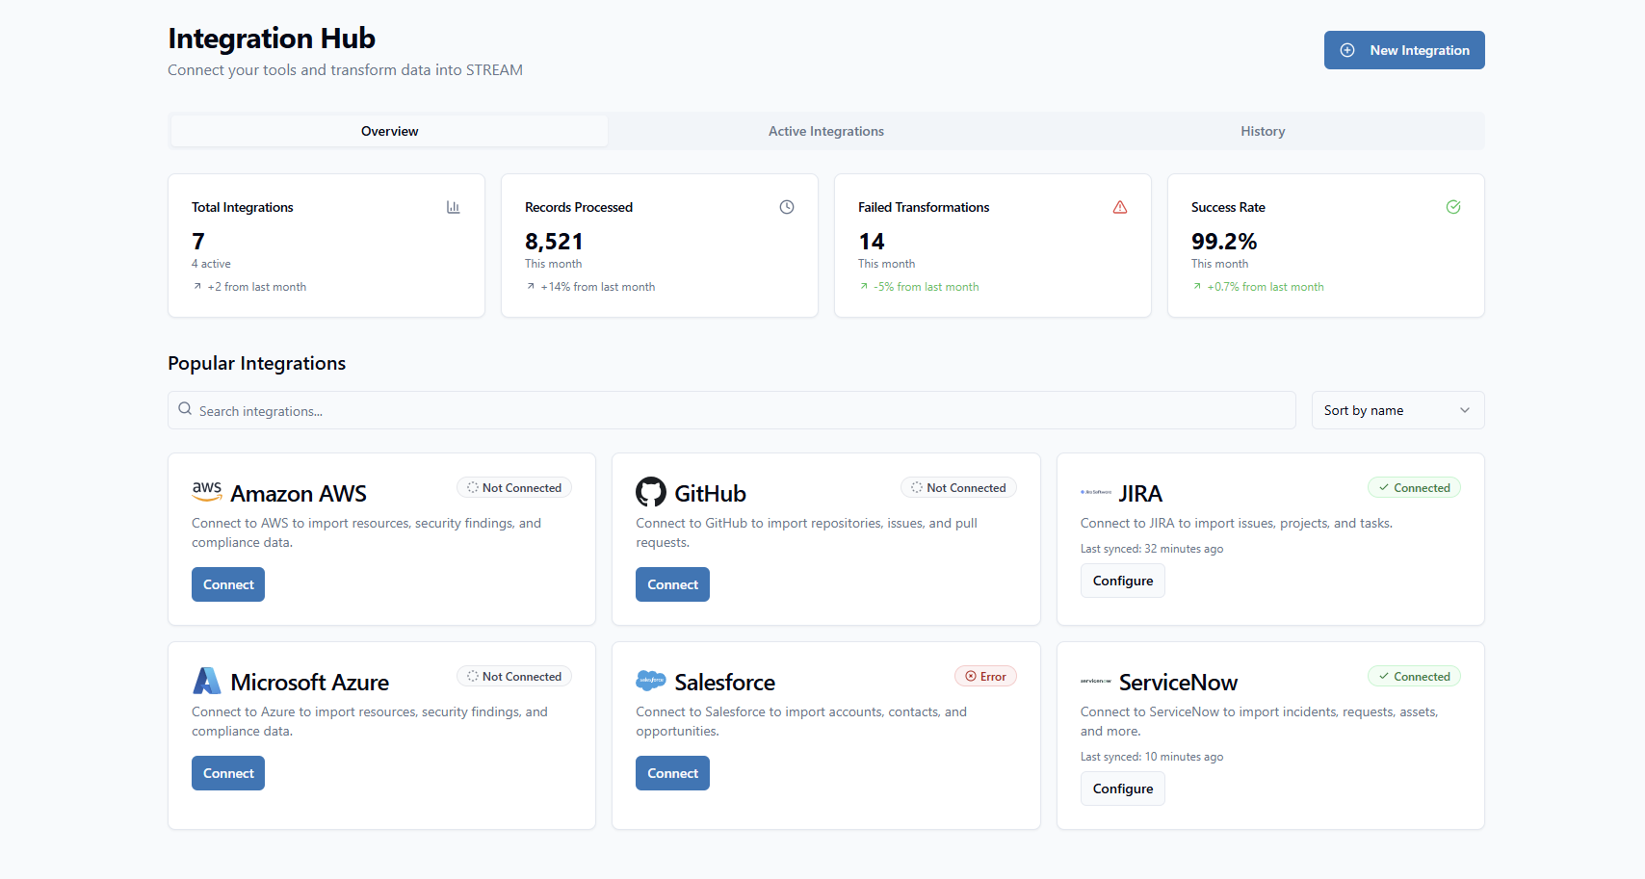Click the '4 active' label
The image size is (1645, 879).
click(211, 264)
